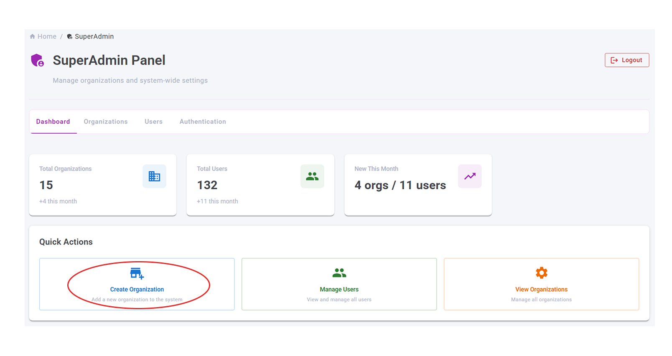Screen dimensions: 672x356
Task: Open View Organizations quick action
Action: 541,289
